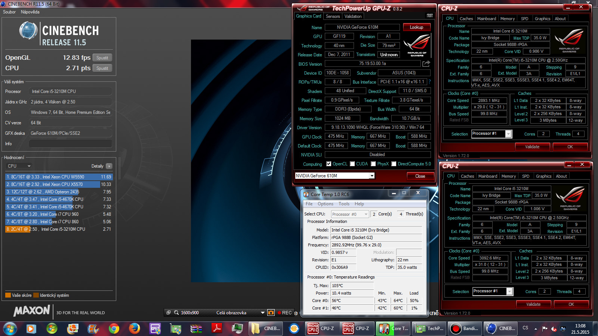
Task: Open the Caches tab in upper CPU-Z
Action: coord(466,19)
